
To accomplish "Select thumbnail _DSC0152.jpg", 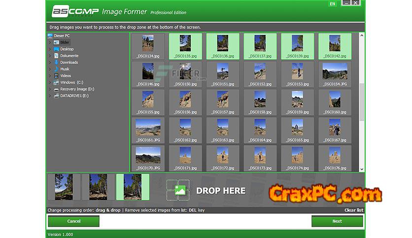I will [260, 74].
